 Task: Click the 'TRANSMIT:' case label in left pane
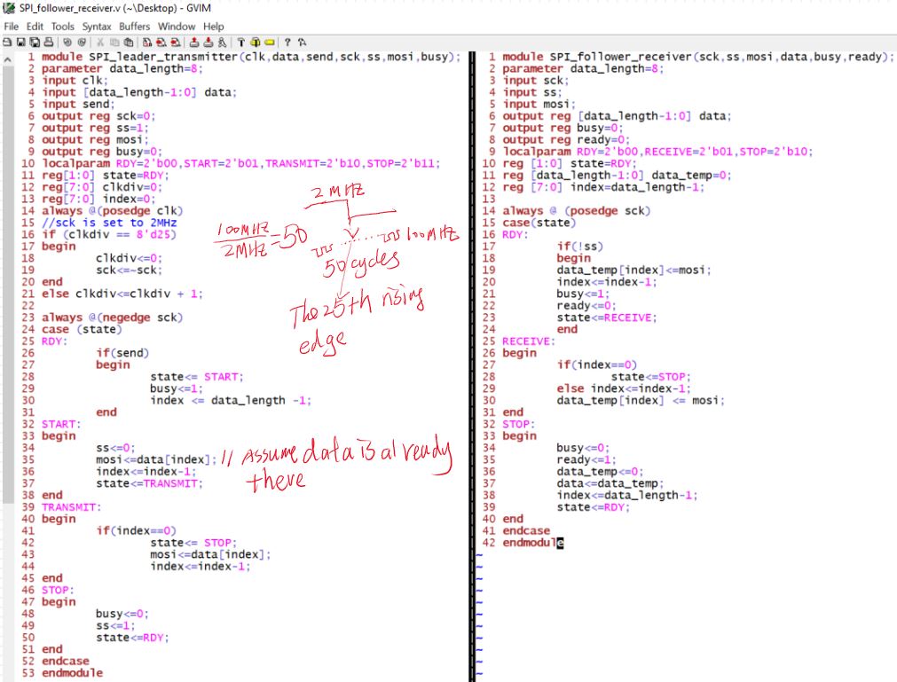[x=72, y=507]
